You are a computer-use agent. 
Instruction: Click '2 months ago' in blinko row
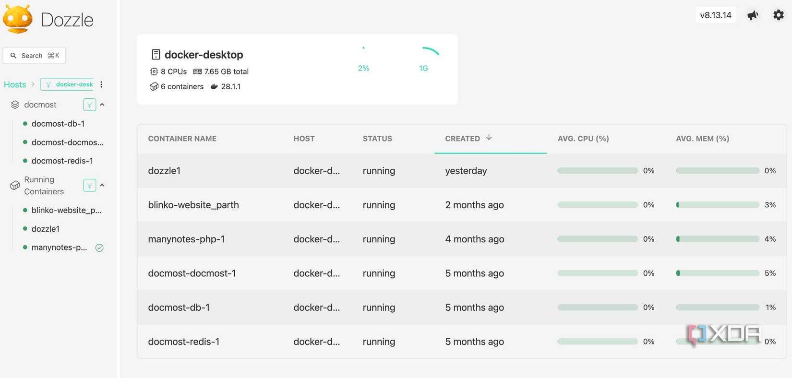(474, 205)
